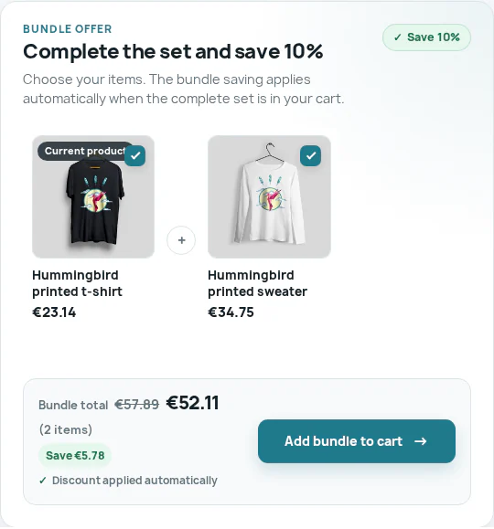Click the struck-through €57.89 price
The height and width of the screenshot is (529, 494).
tap(136, 404)
